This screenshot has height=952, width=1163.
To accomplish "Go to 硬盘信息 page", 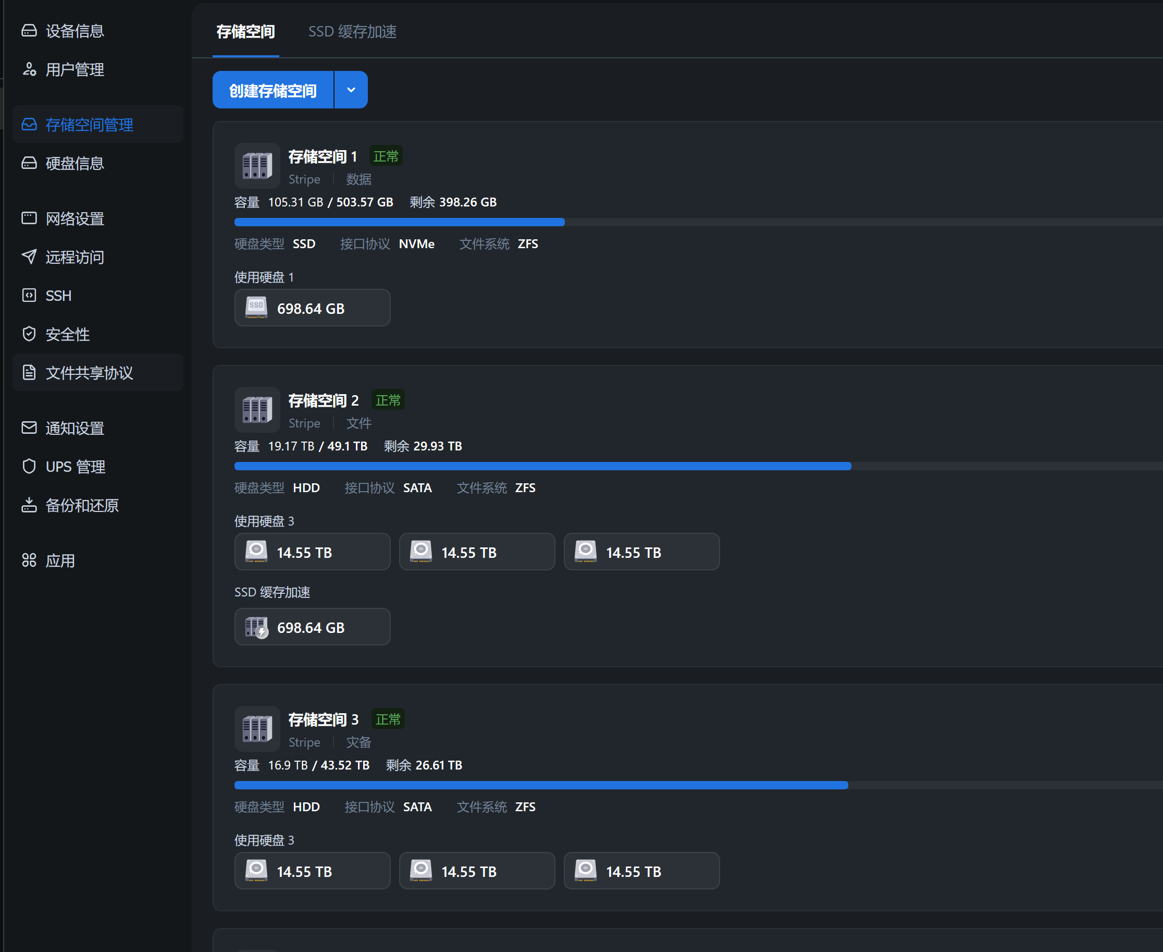I will tap(75, 163).
